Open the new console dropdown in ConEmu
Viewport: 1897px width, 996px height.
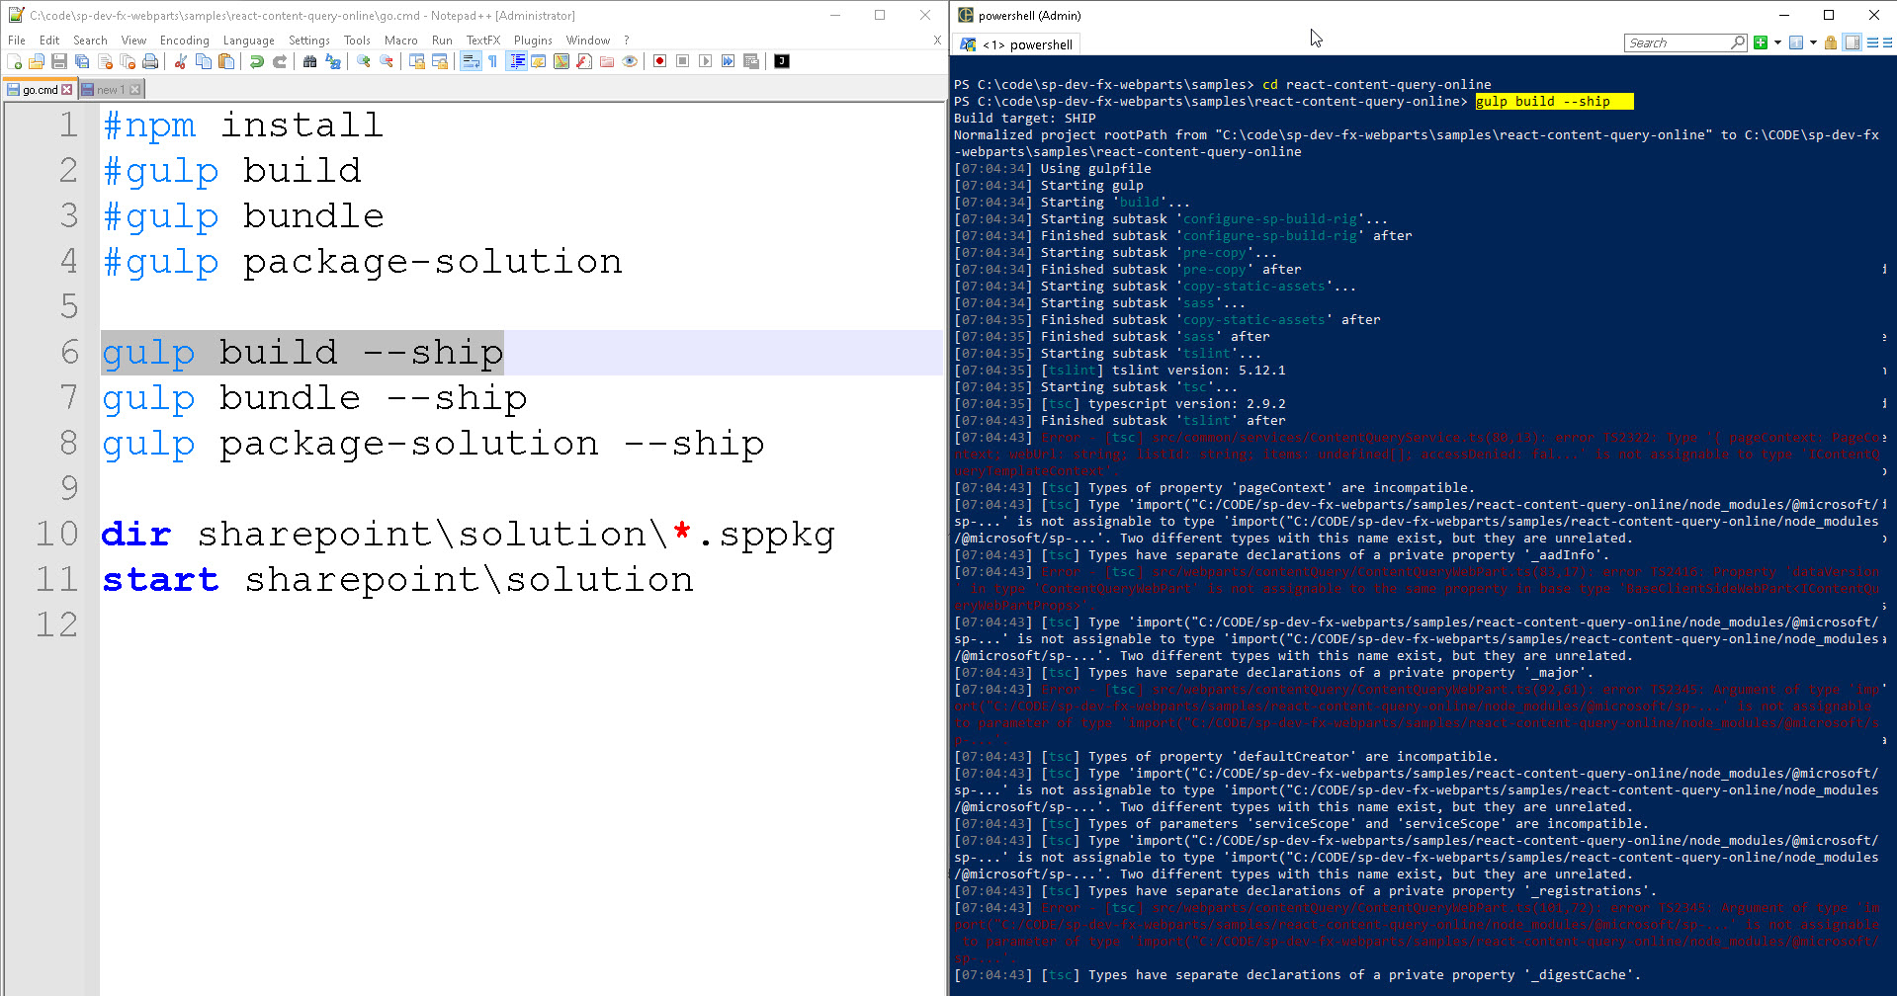[1777, 42]
